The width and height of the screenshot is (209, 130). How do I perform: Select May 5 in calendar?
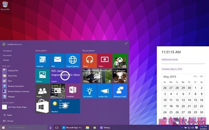pos(177,94)
